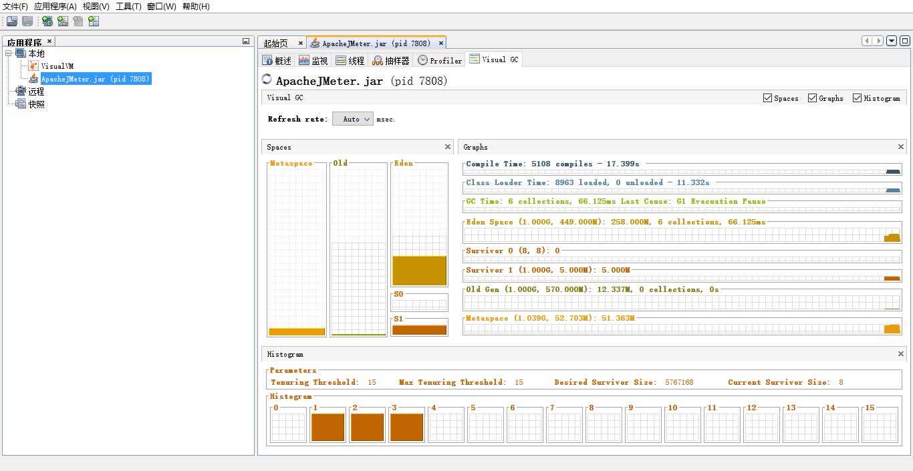The image size is (913, 471).
Task: Click the grayed-out Add VM Coredump icon
Action: (78, 21)
